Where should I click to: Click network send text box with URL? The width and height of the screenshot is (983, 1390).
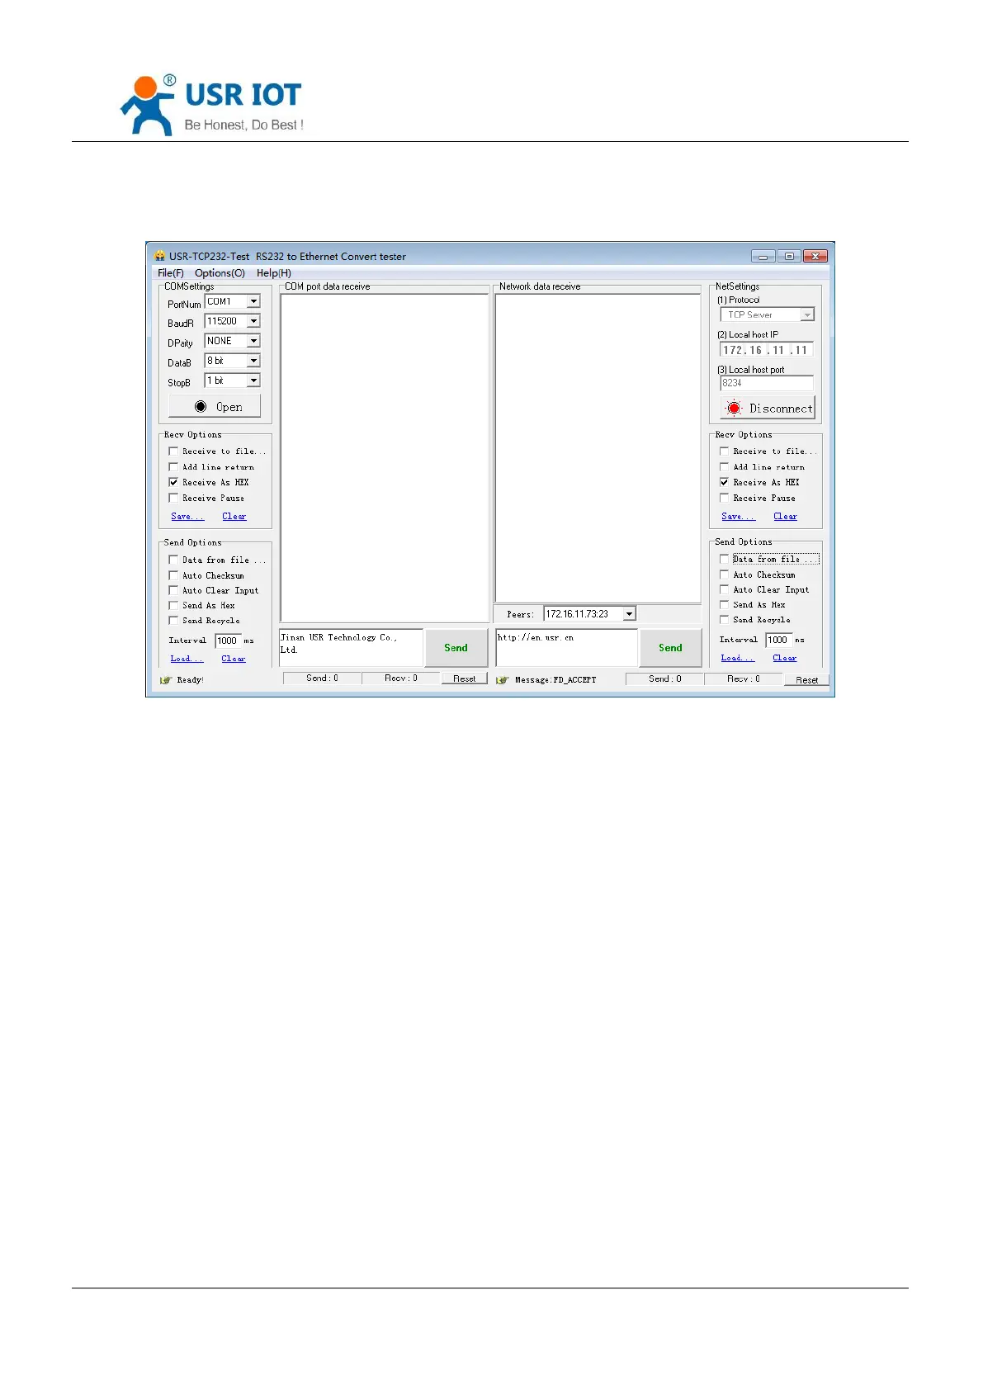click(566, 648)
